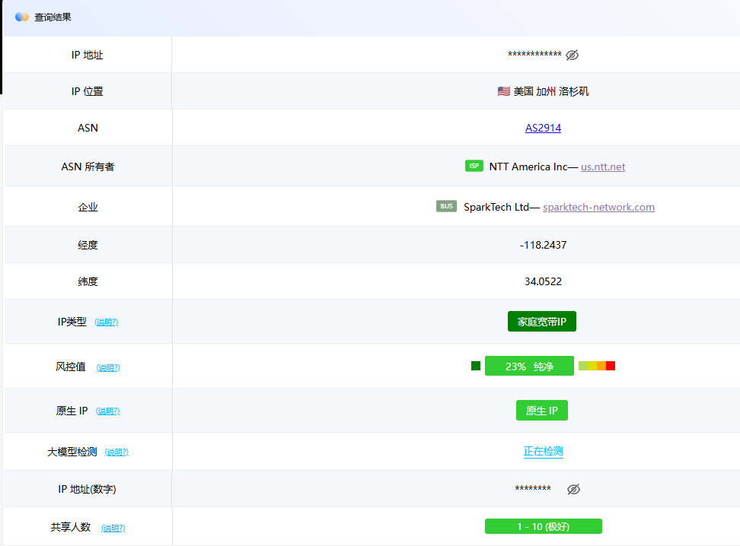Image resolution: width=740 pixels, height=546 pixels.
Task: Open the us.ntt.net link
Action: click(x=602, y=167)
